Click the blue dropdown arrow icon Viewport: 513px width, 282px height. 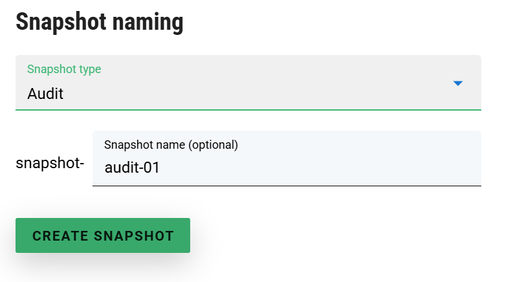[458, 83]
